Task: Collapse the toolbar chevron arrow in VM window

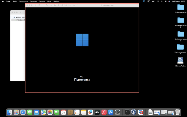Action: tap(77, 5)
